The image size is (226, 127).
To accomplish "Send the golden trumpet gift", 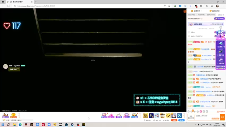I will [x=145, y=115].
